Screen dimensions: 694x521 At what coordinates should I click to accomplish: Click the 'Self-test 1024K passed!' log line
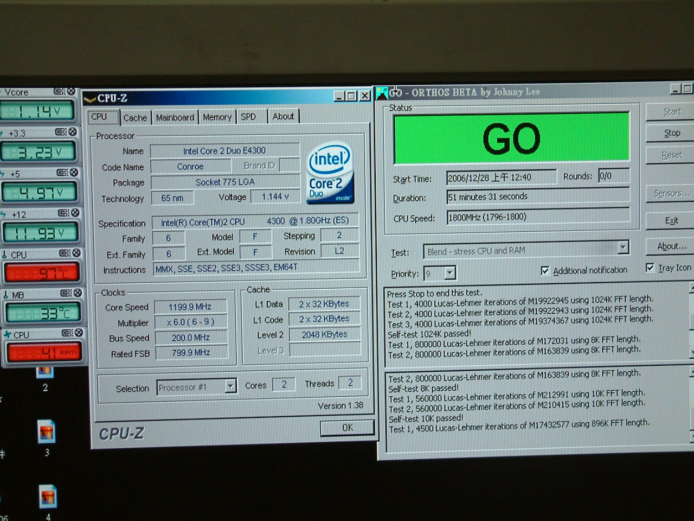pyautogui.click(x=429, y=334)
